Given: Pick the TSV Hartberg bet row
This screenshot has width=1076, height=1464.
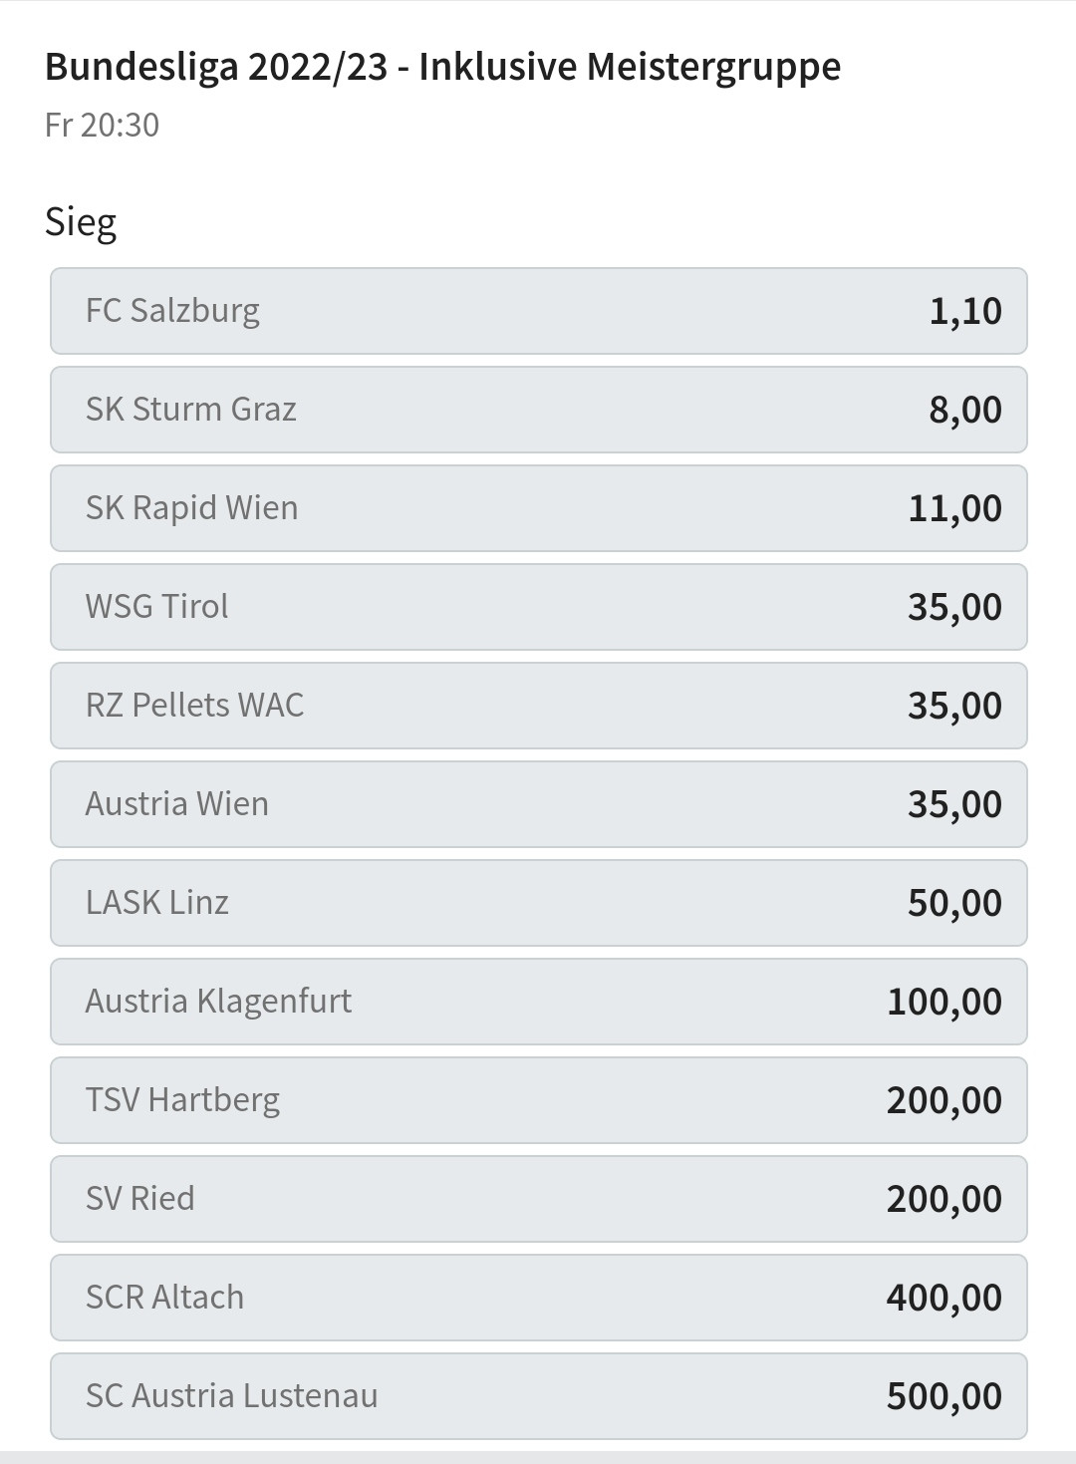Looking at the screenshot, I should [538, 1100].
